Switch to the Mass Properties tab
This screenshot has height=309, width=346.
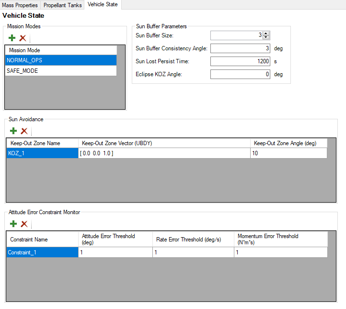(20, 5)
